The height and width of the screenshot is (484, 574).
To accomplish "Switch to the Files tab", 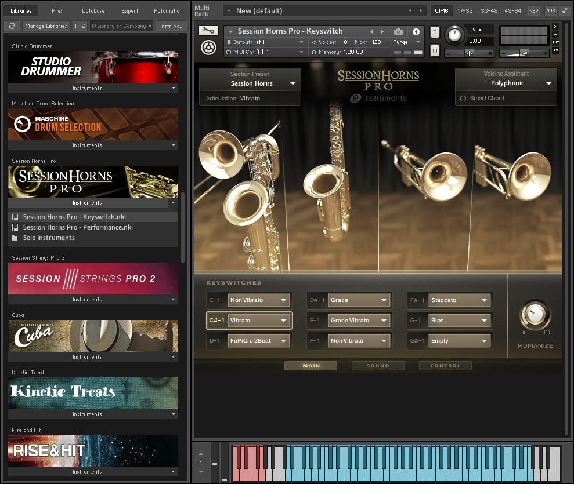I will pyautogui.click(x=59, y=10).
